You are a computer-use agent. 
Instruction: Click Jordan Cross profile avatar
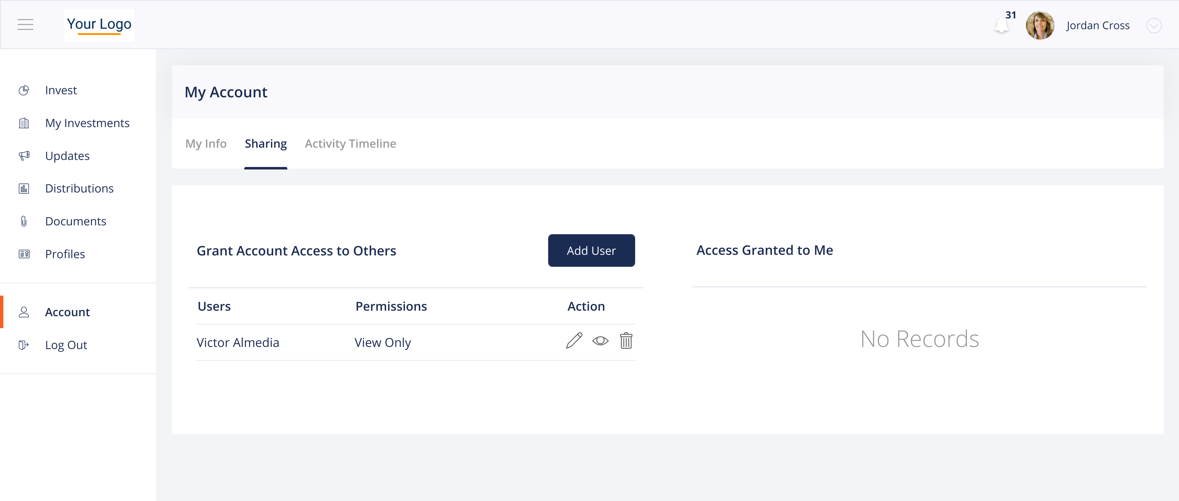point(1040,25)
